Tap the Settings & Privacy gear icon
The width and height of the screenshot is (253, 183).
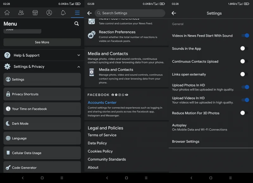point(7,66)
